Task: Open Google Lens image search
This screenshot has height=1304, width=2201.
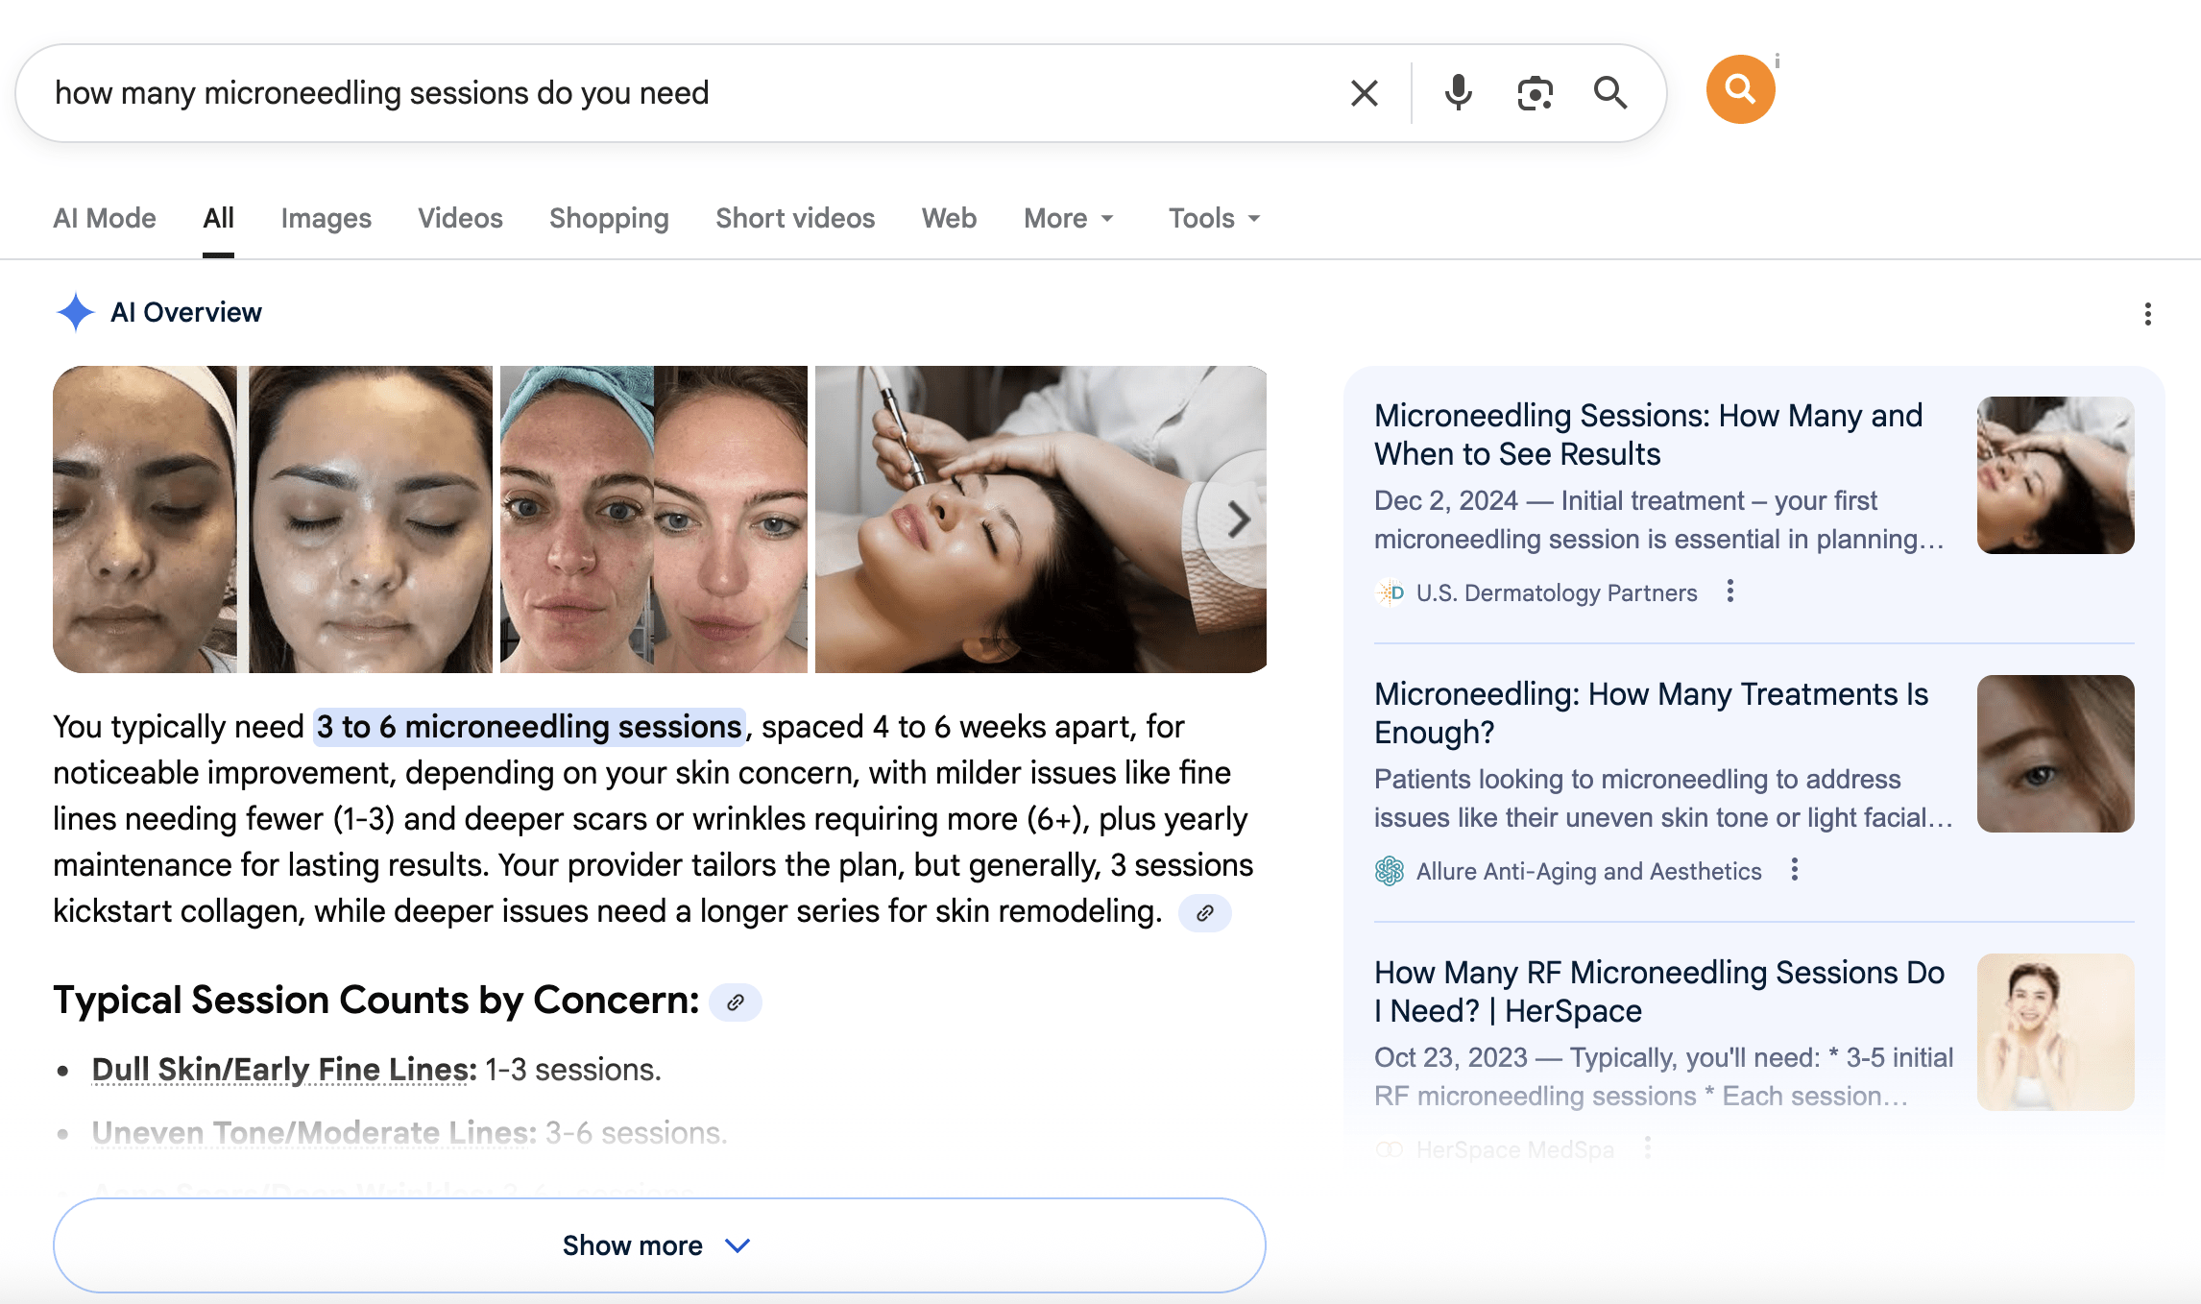Action: (1534, 92)
